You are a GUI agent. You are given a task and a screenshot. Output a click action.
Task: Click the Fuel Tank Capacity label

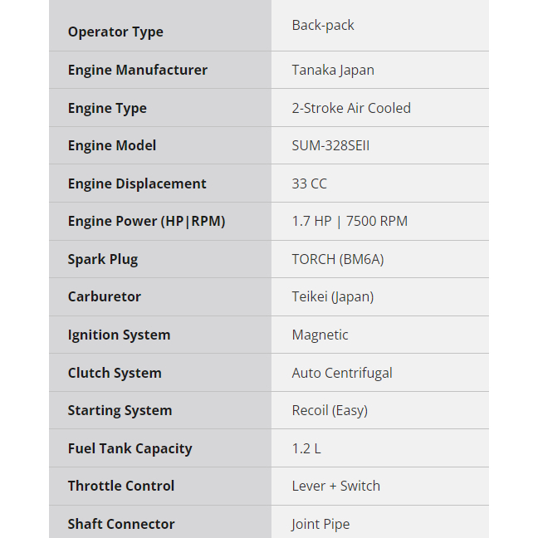point(130,448)
